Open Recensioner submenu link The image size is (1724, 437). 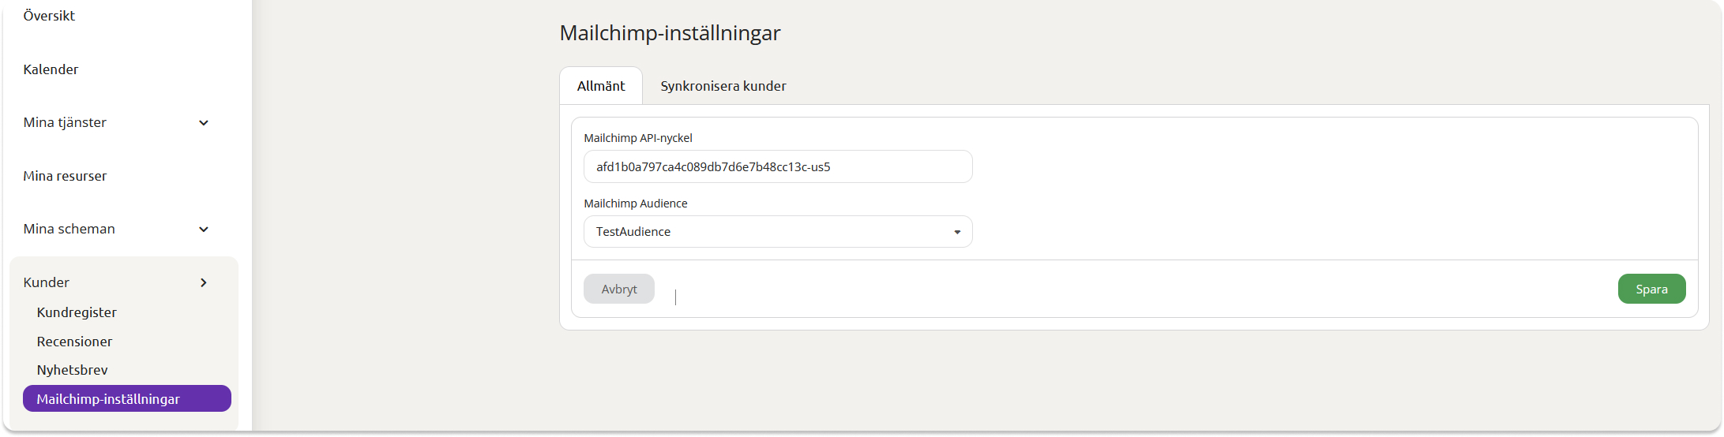(x=74, y=342)
